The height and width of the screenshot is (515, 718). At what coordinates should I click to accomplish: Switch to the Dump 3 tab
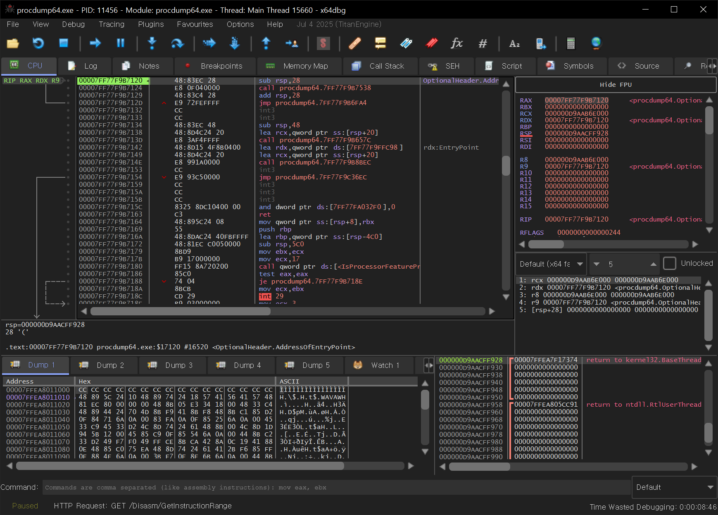[173, 365]
